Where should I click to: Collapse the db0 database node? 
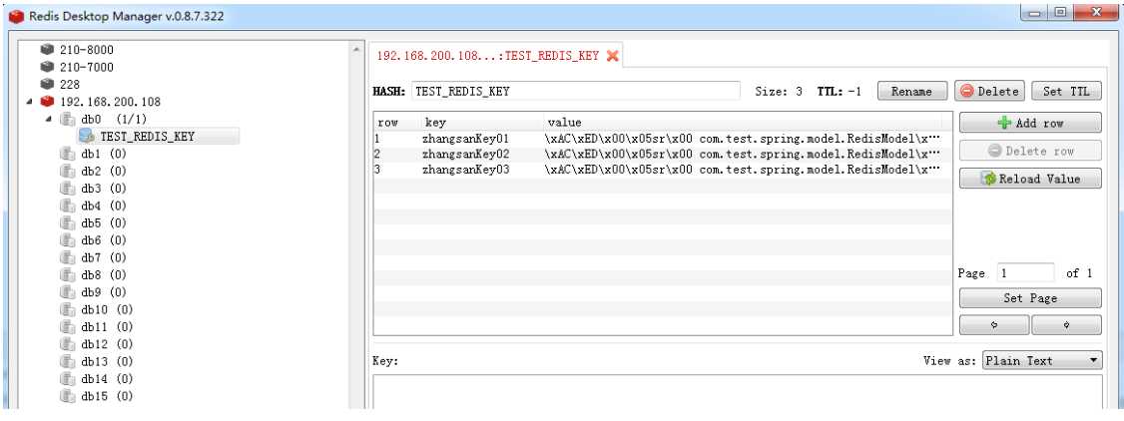click(x=50, y=119)
